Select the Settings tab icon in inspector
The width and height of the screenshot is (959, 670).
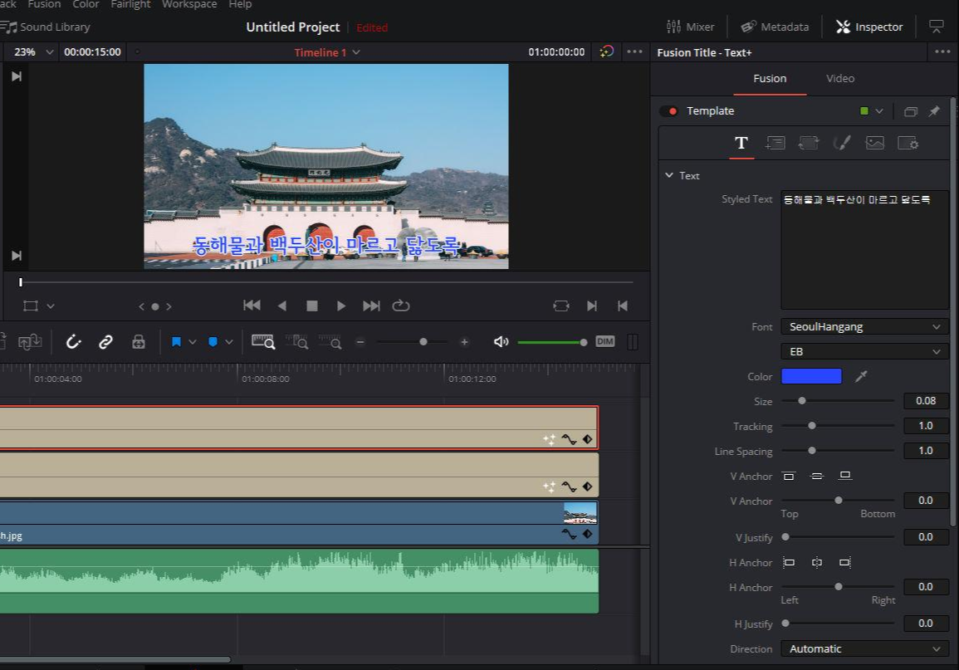click(x=908, y=143)
